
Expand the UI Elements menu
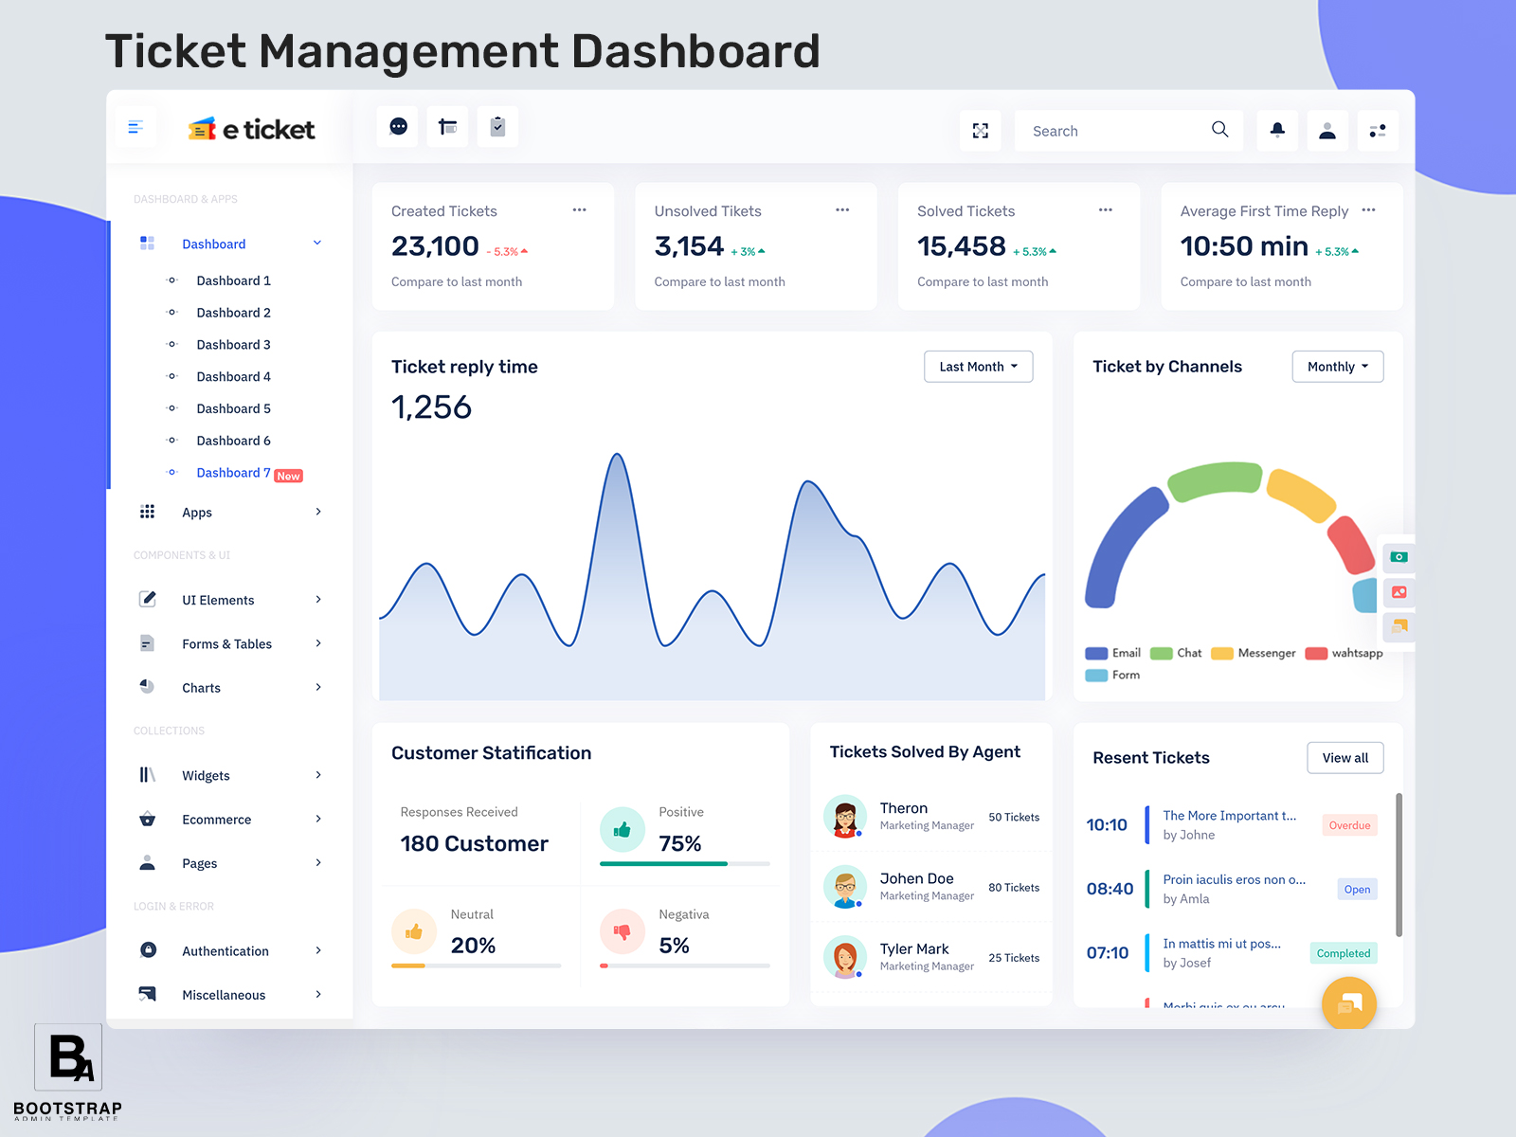point(318,600)
